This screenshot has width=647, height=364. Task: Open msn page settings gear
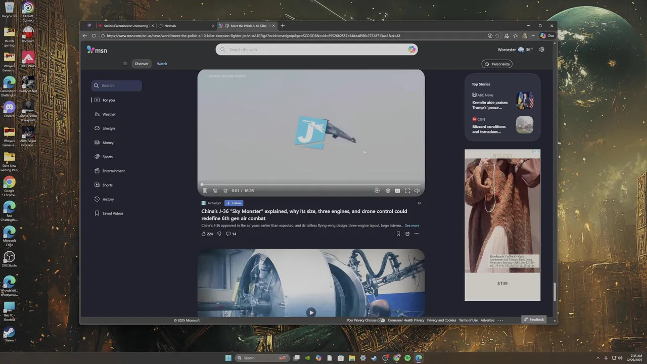pos(542,50)
